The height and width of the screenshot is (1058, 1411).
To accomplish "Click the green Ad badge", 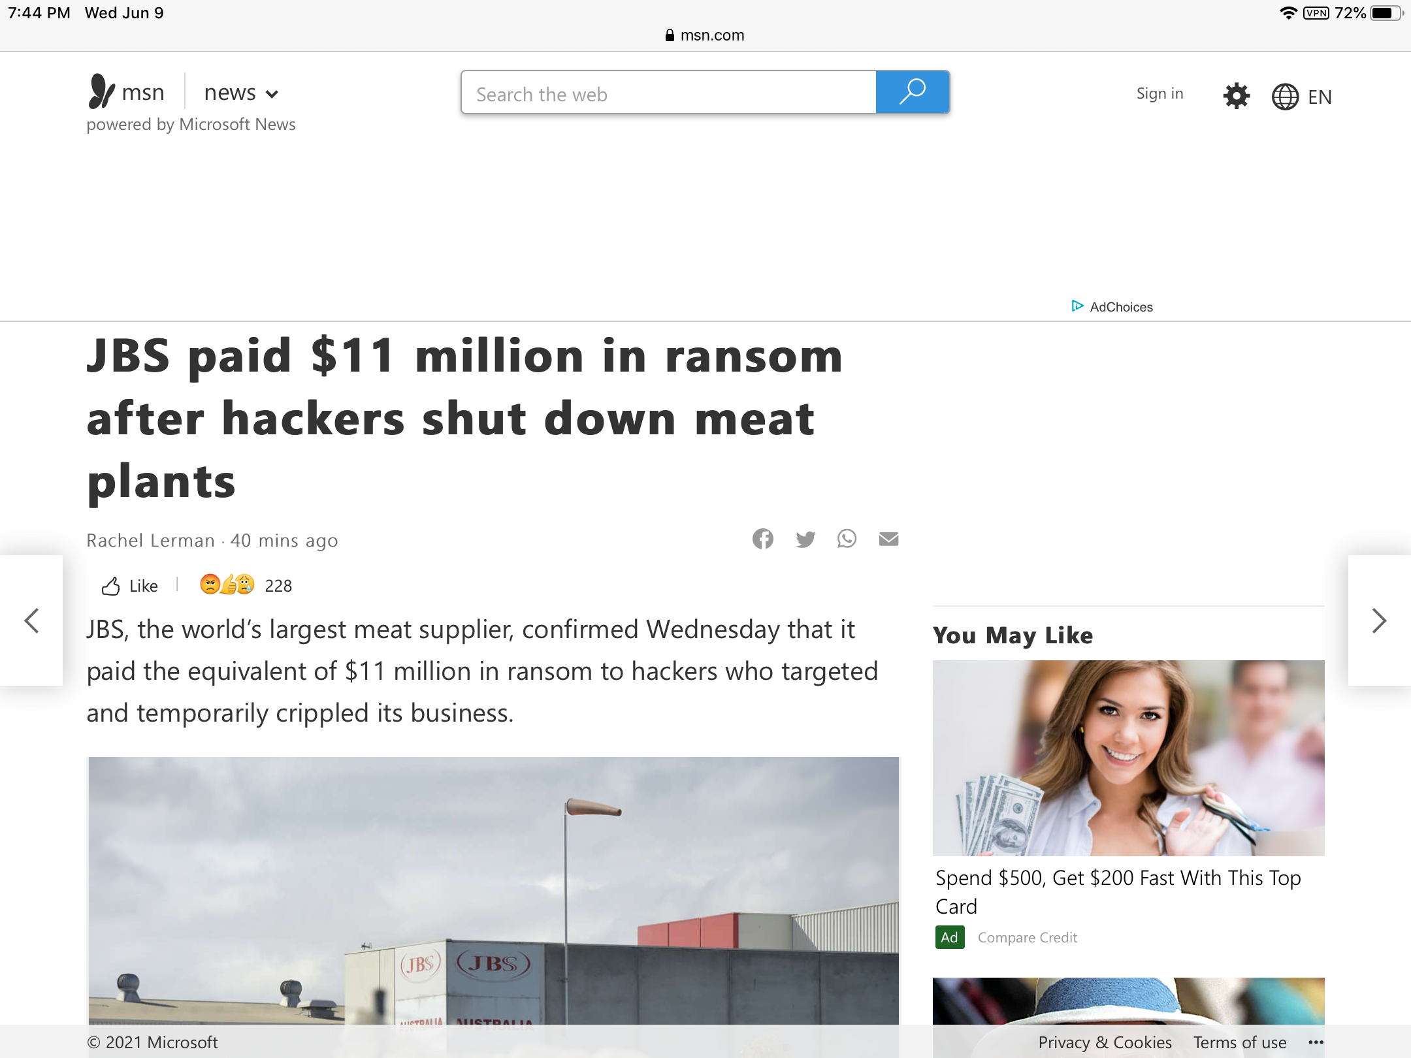I will click(x=949, y=937).
